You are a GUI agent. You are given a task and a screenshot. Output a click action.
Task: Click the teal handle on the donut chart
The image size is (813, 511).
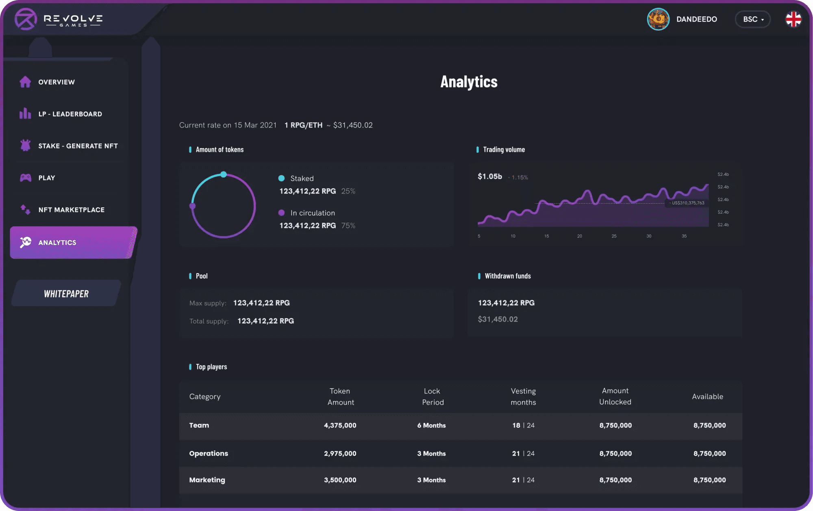pyautogui.click(x=224, y=174)
